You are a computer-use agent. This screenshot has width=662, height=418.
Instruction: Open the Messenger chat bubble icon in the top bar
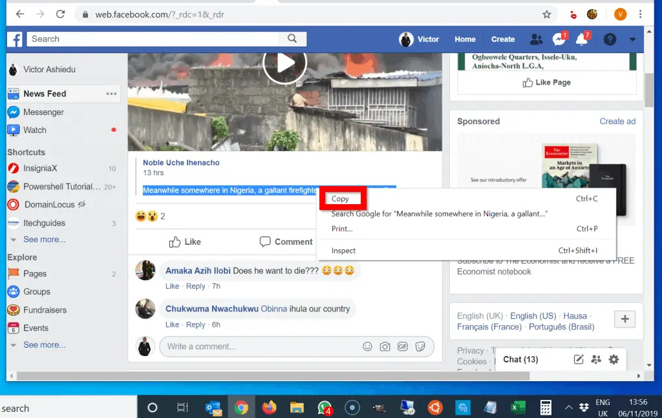tap(558, 39)
